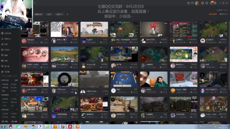Open the watch history clock icon

pos(189,3)
